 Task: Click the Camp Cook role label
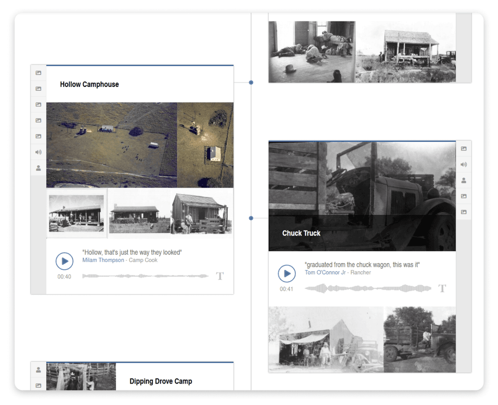tap(143, 260)
